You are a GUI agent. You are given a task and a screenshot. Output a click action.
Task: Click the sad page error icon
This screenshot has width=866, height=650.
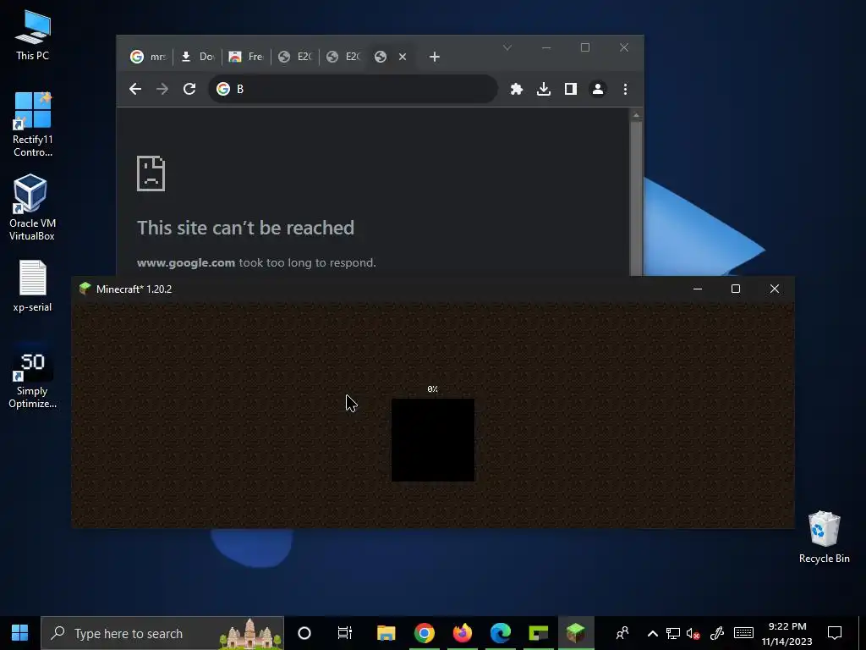tap(151, 174)
